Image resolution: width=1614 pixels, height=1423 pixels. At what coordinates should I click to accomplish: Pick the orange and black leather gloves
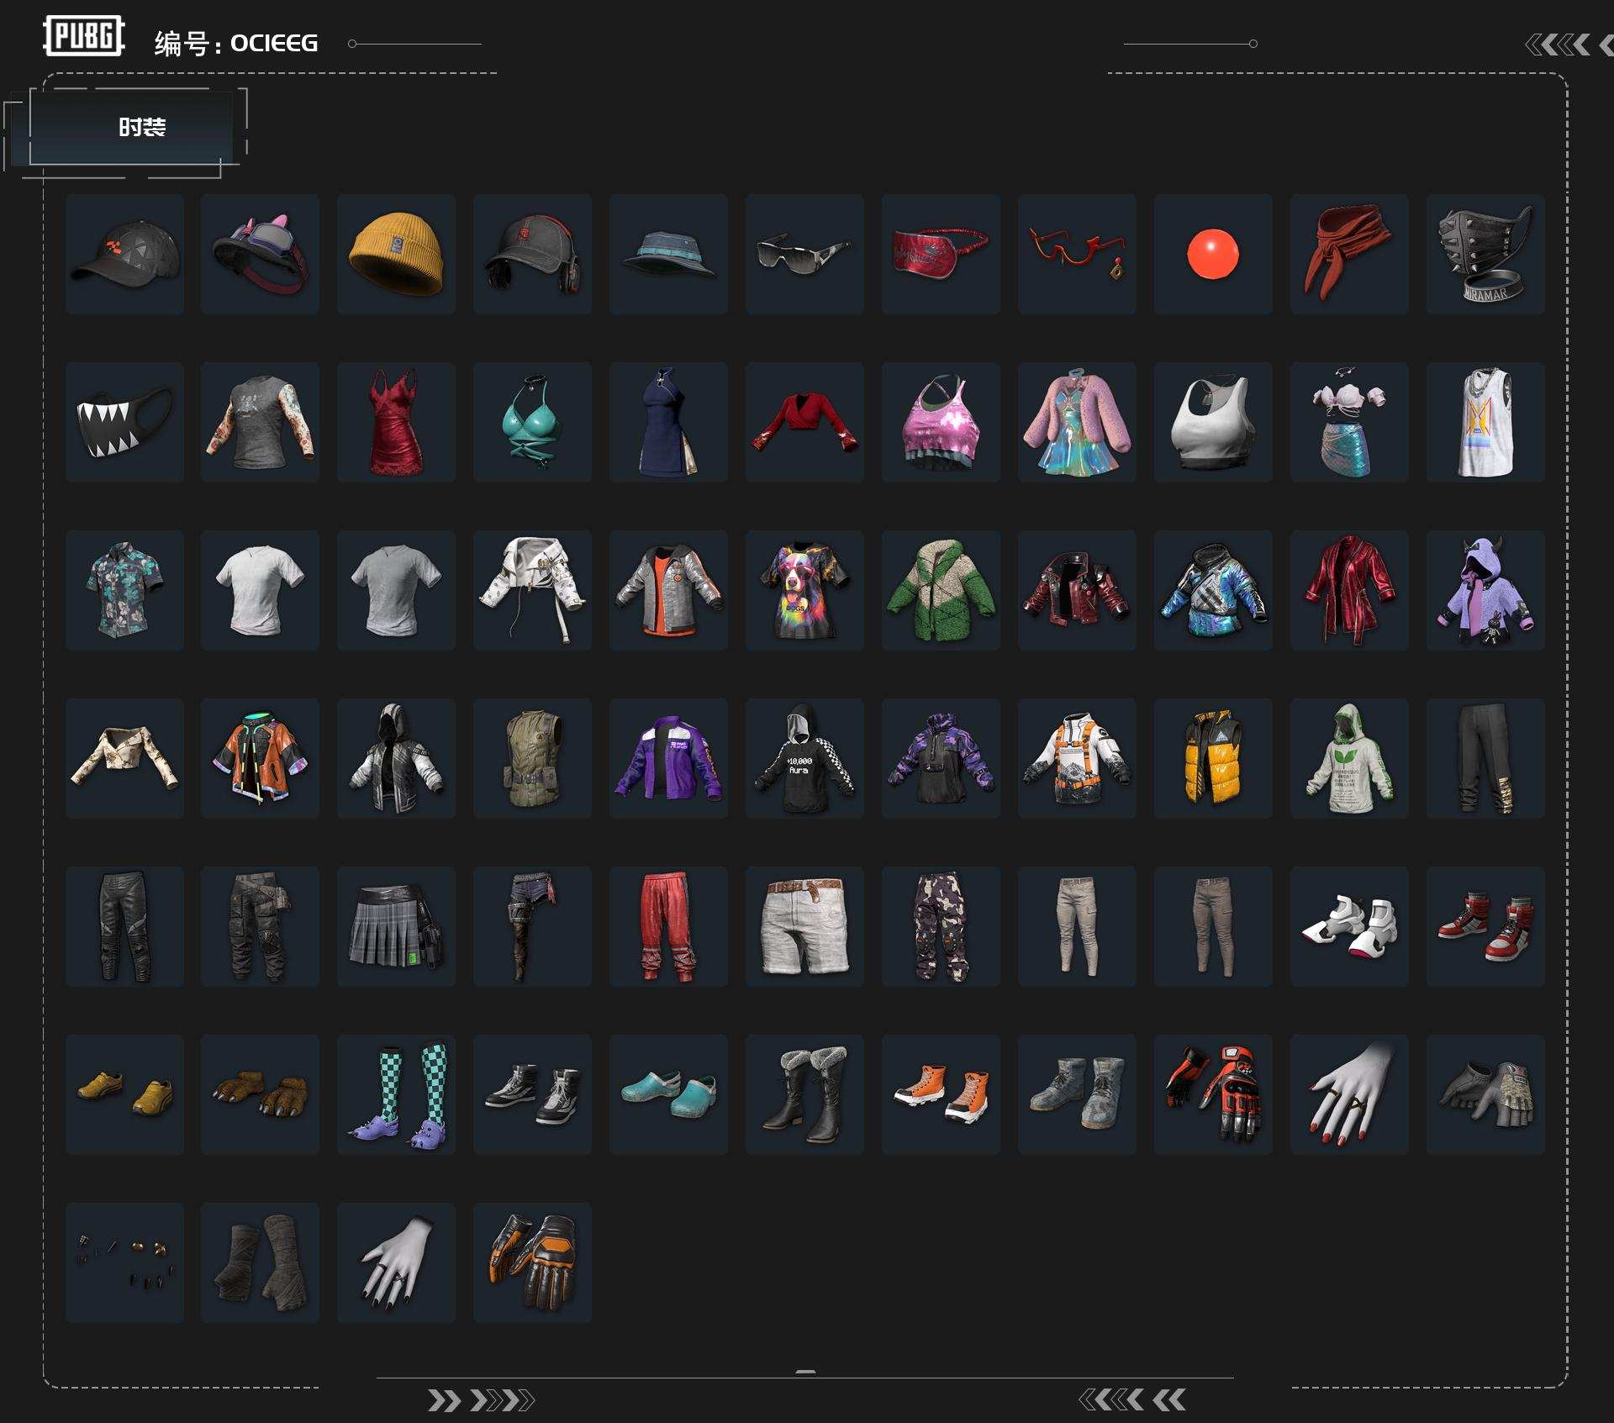point(532,1262)
